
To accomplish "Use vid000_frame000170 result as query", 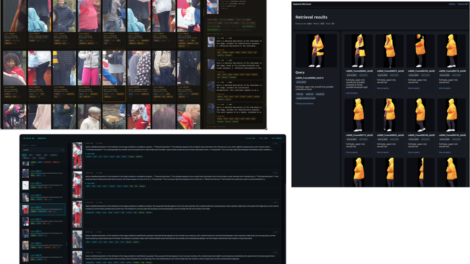I will pos(445,88).
